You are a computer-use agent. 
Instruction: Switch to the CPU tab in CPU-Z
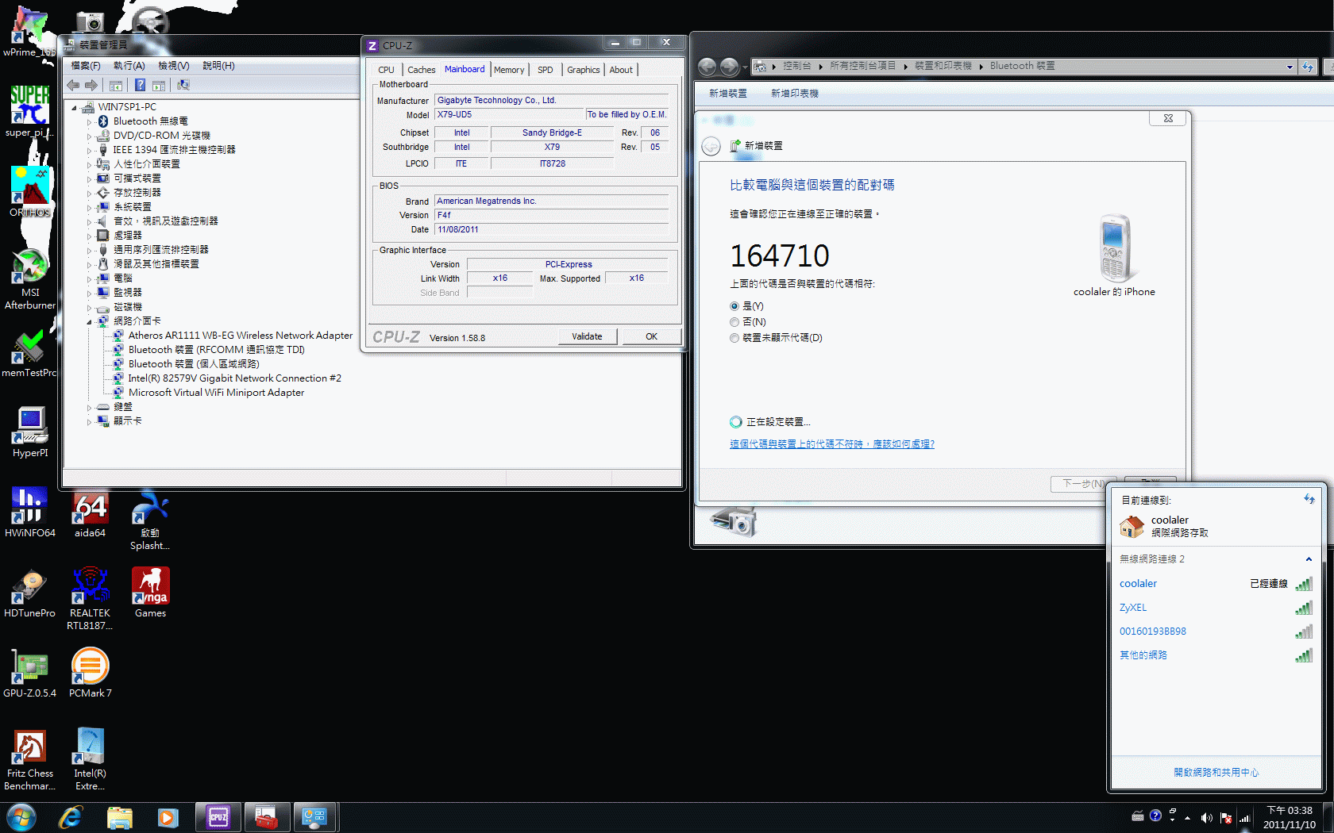coord(386,70)
